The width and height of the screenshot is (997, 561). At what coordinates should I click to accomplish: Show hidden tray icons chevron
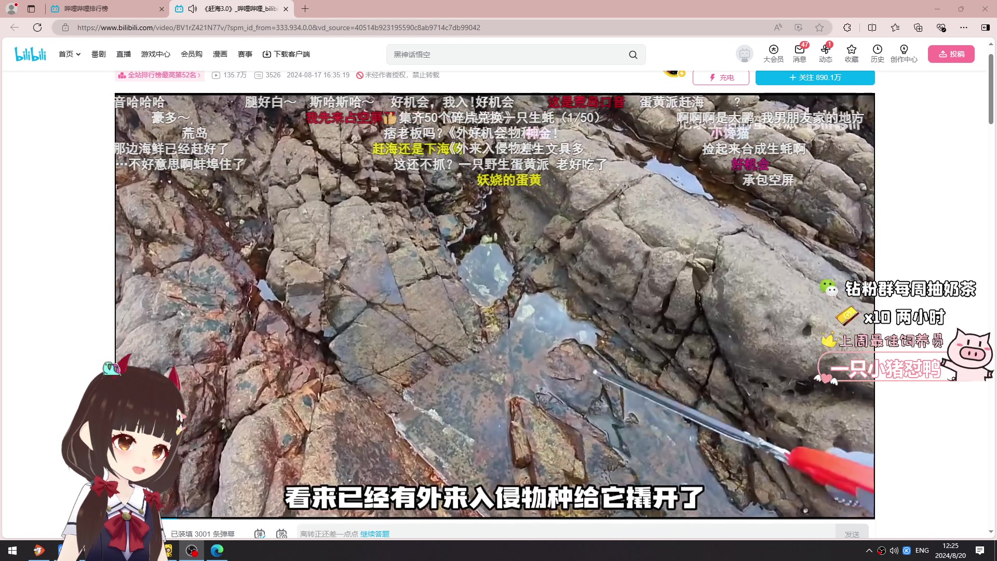point(869,551)
